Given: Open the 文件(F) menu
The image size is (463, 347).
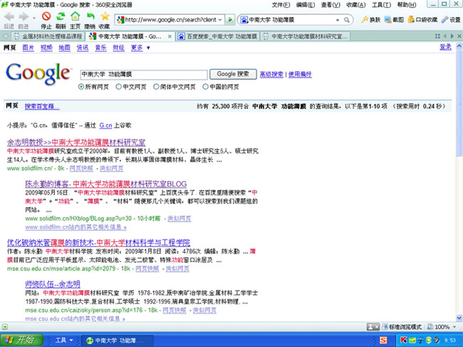Looking at the screenshot, I should (281, 5).
